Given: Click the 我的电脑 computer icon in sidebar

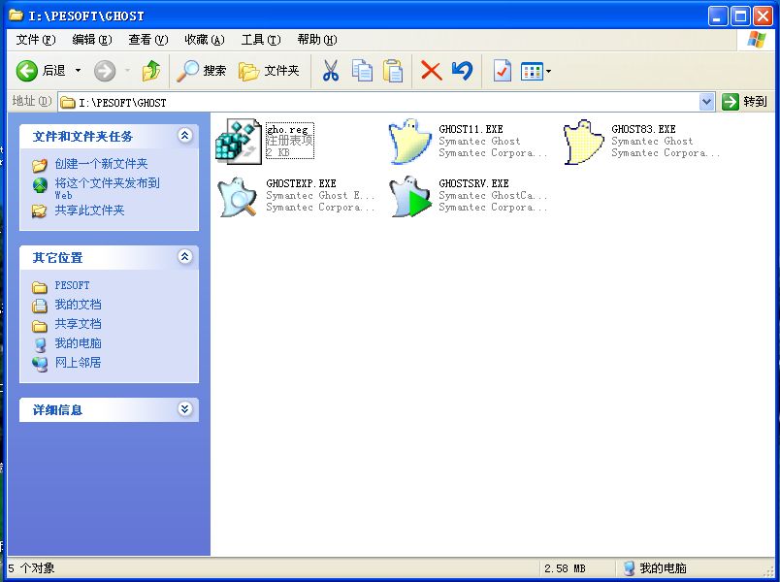Looking at the screenshot, I should pyautogui.click(x=40, y=344).
